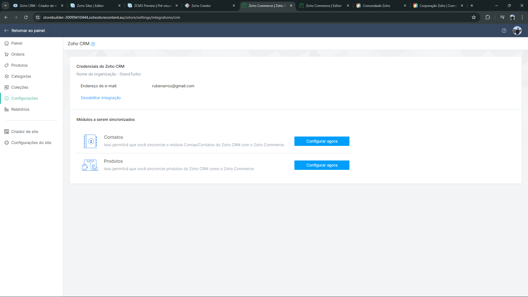Click the browser forward button
Viewport: 528px width, 297px height.
click(x=16, y=17)
